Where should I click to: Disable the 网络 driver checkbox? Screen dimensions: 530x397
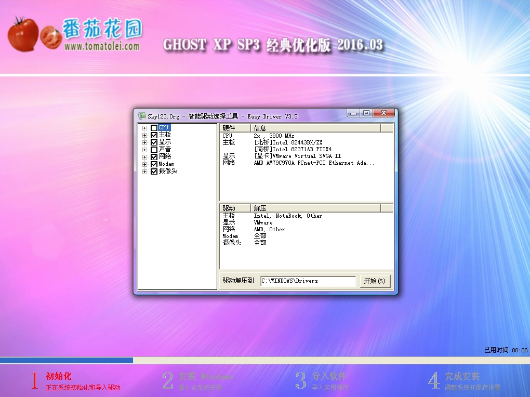point(154,156)
